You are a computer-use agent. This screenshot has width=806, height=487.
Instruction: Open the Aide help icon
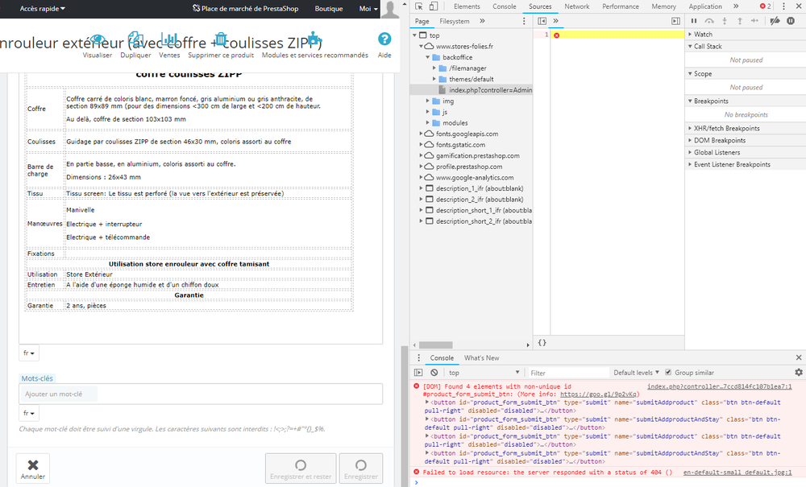[384, 39]
